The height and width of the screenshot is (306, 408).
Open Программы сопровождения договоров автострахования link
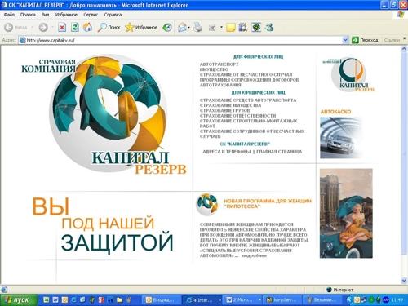pyautogui.click(x=249, y=82)
